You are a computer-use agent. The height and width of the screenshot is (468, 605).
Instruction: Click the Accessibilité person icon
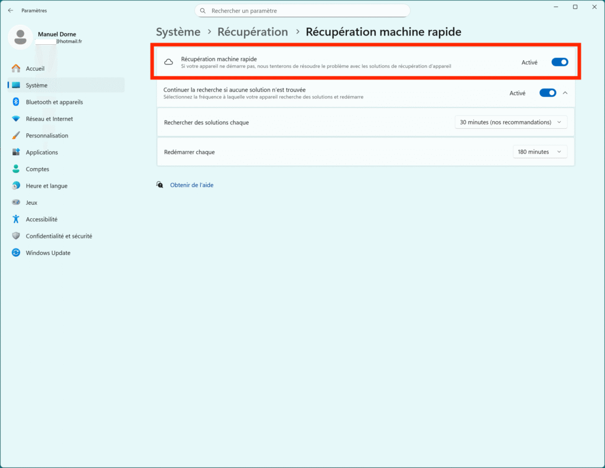point(16,219)
